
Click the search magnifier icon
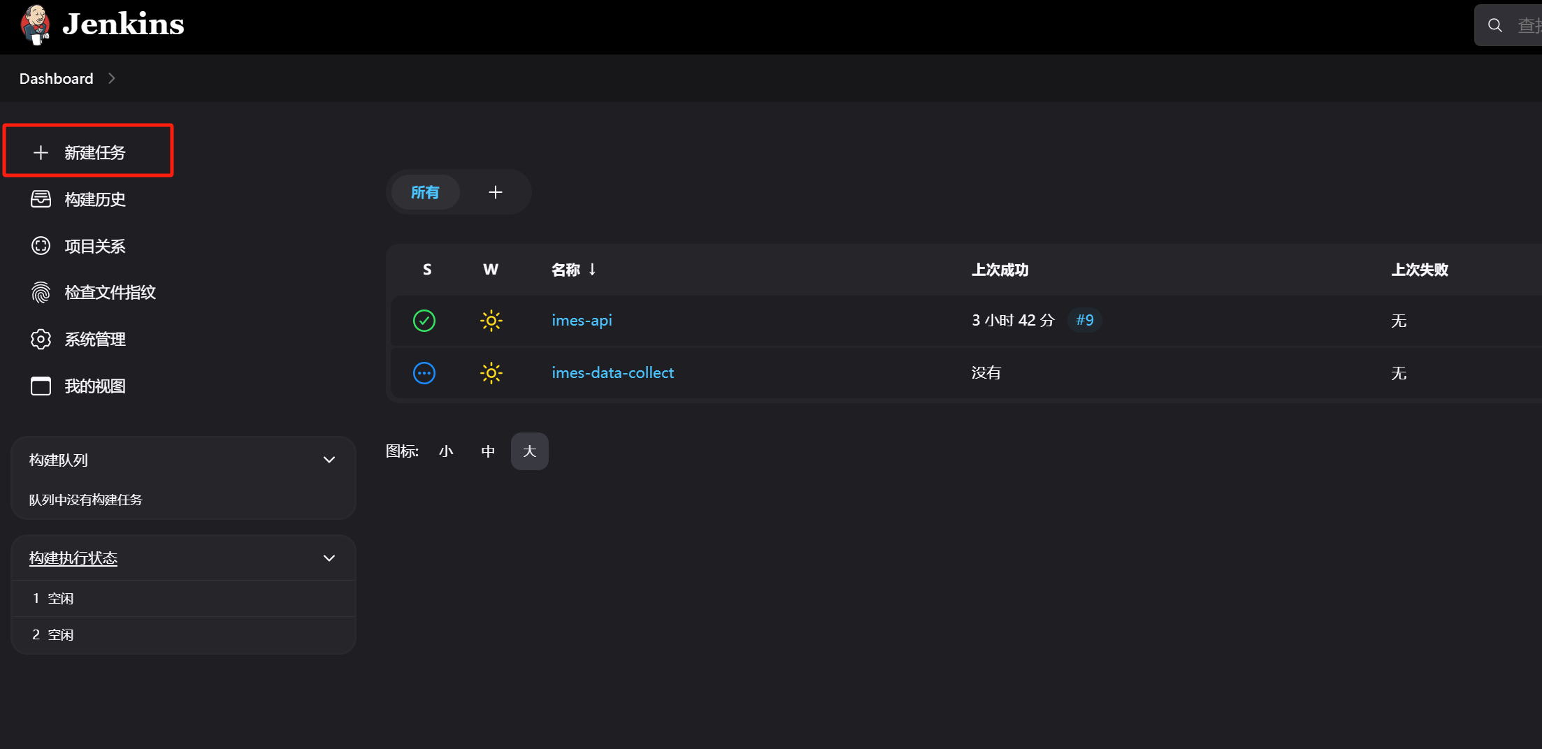click(x=1495, y=25)
